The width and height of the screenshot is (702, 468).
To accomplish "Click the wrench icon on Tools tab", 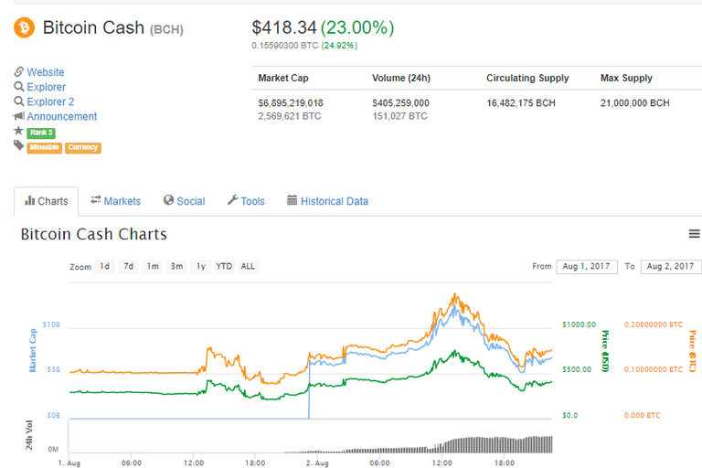I will 232,200.
